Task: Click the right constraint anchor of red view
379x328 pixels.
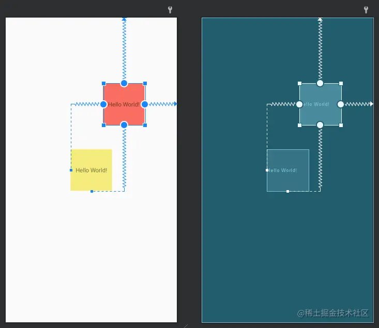Action: pos(145,104)
